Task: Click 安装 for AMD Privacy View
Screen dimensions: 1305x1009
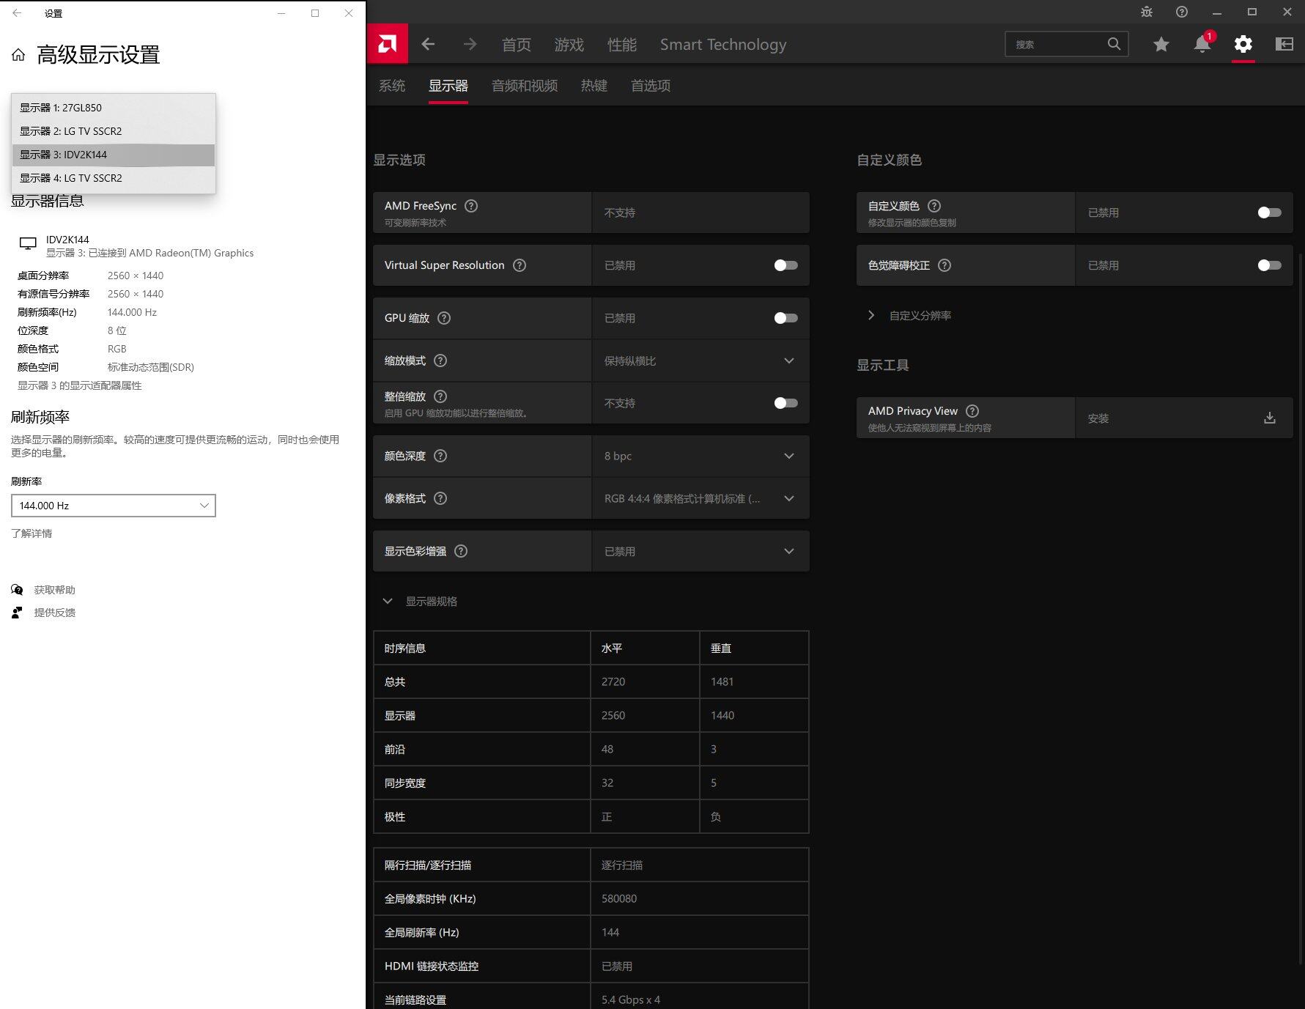Action: point(1098,418)
